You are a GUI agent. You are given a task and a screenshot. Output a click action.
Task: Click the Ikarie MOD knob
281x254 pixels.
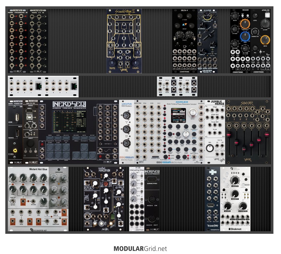click(x=212, y=43)
